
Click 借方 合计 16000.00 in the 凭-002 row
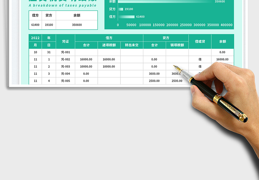[86, 59]
